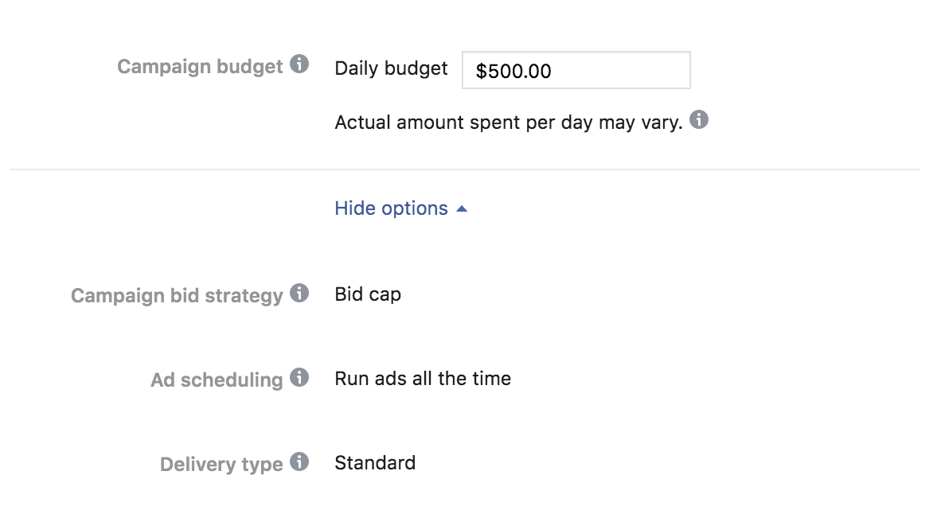Click the Standard delivery type value
941x514 pixels.
coord(375,463)
